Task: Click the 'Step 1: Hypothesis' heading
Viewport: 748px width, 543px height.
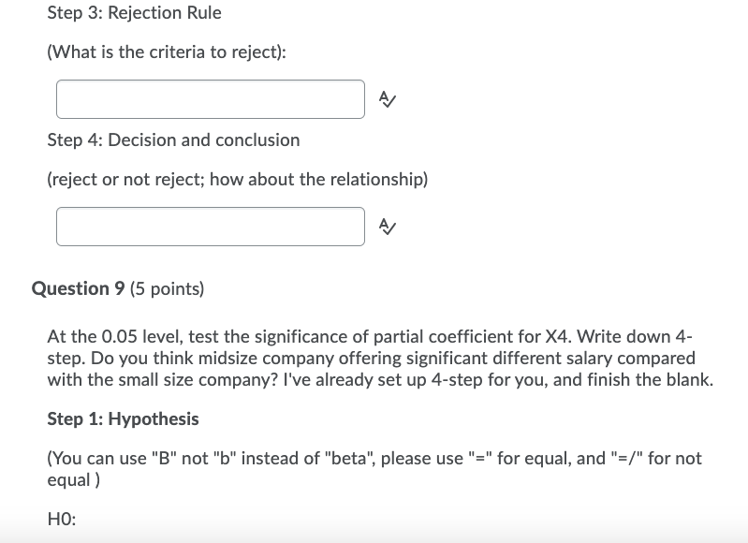Action: pyautogui.click(x=123, y=418)
